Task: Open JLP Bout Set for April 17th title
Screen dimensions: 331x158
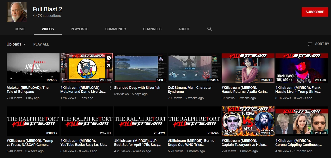Action: (137, 143)
